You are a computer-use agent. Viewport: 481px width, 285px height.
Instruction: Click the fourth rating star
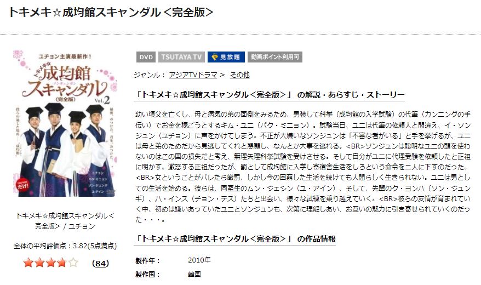pyautogui.click(x=62, y=263)
